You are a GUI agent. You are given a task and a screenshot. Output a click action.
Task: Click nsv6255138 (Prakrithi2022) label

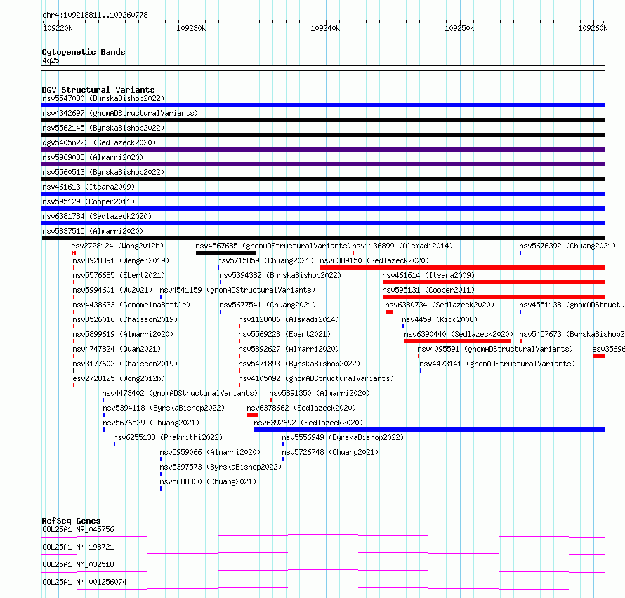168,437
